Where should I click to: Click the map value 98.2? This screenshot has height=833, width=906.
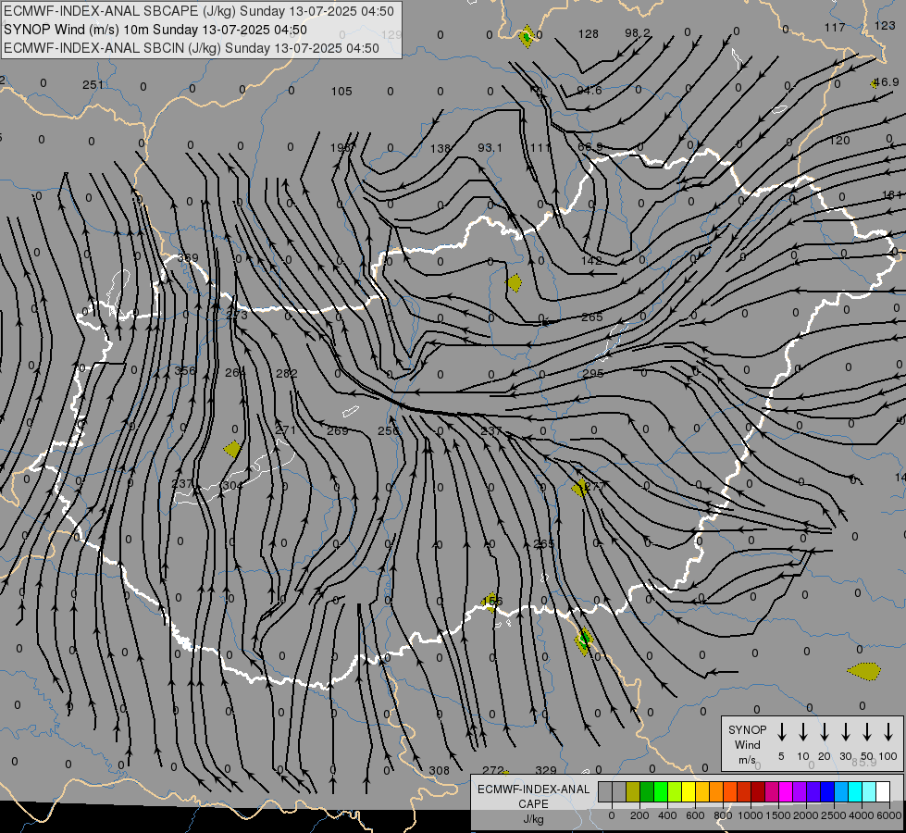[638, 33]
